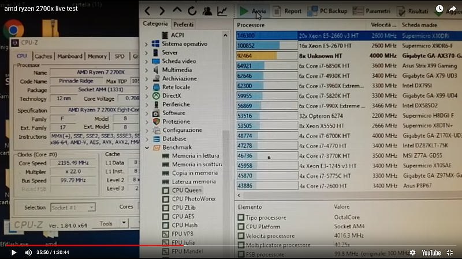Open the Report button
The height and width of the screenshot is (259, 462).
click(287, 11)
